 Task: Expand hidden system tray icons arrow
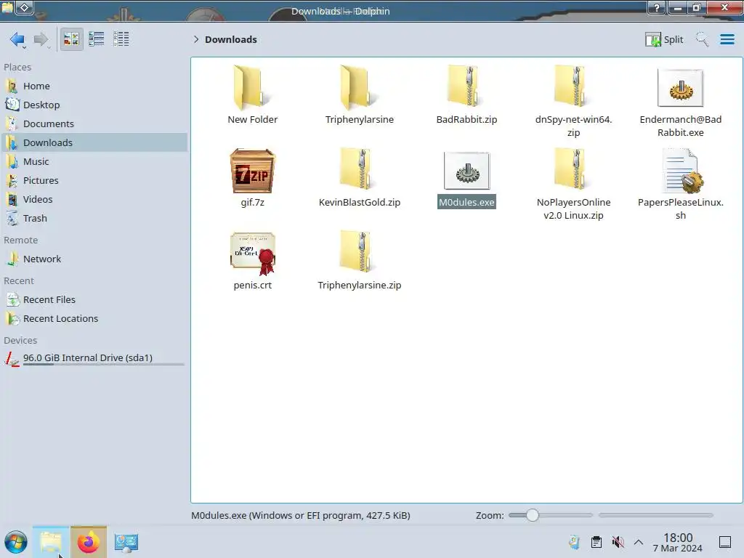coord(639,542)
